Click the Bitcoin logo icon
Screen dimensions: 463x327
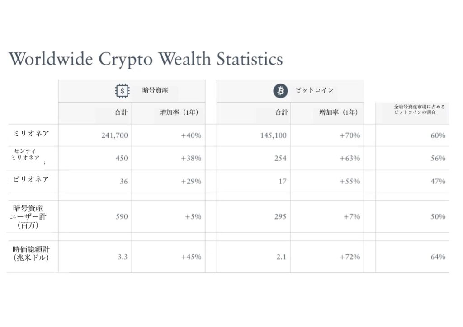coord(280,91)
